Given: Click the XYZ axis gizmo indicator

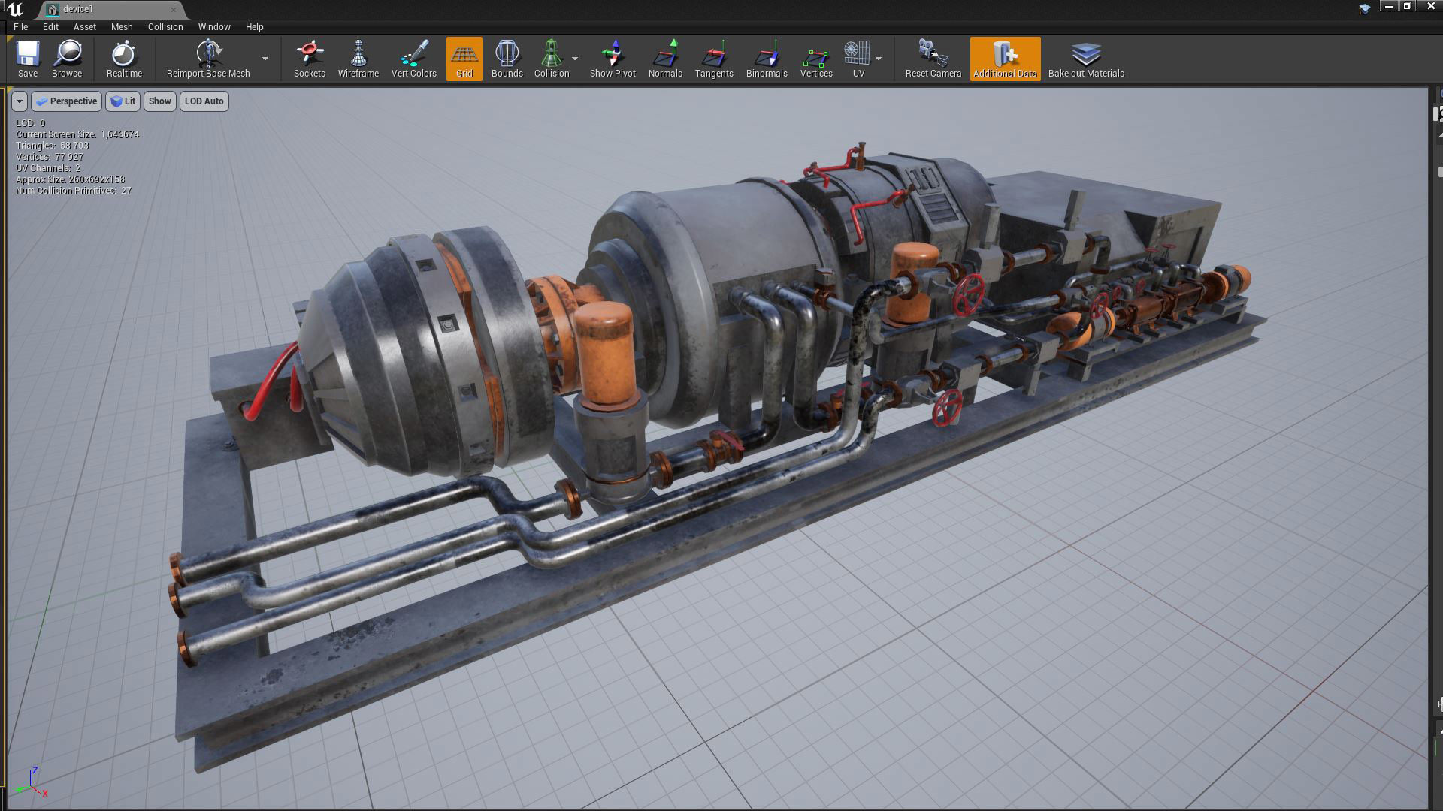Looking at the screenshot, I should 32,783.
